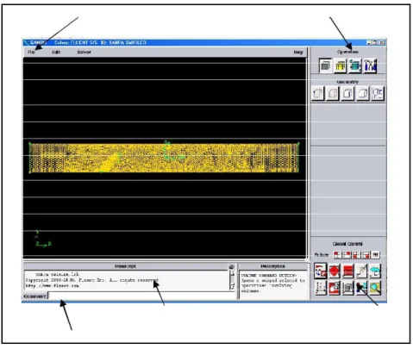Open the Mesh operation (yellow cube) icon

[341, 65]
